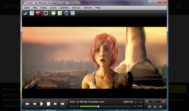The height and width of the screenshot is (111, 189).
Task: Click the green seek bar handle
Action: 99,107
